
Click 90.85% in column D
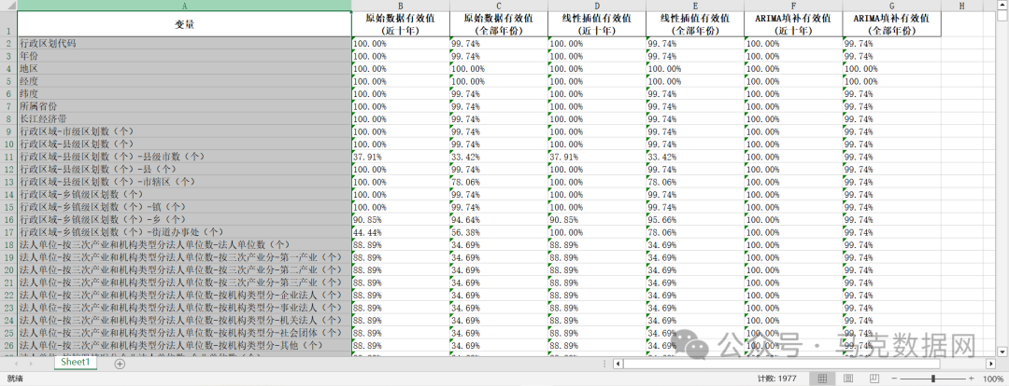pyautogui.click(x=597, y=220)
